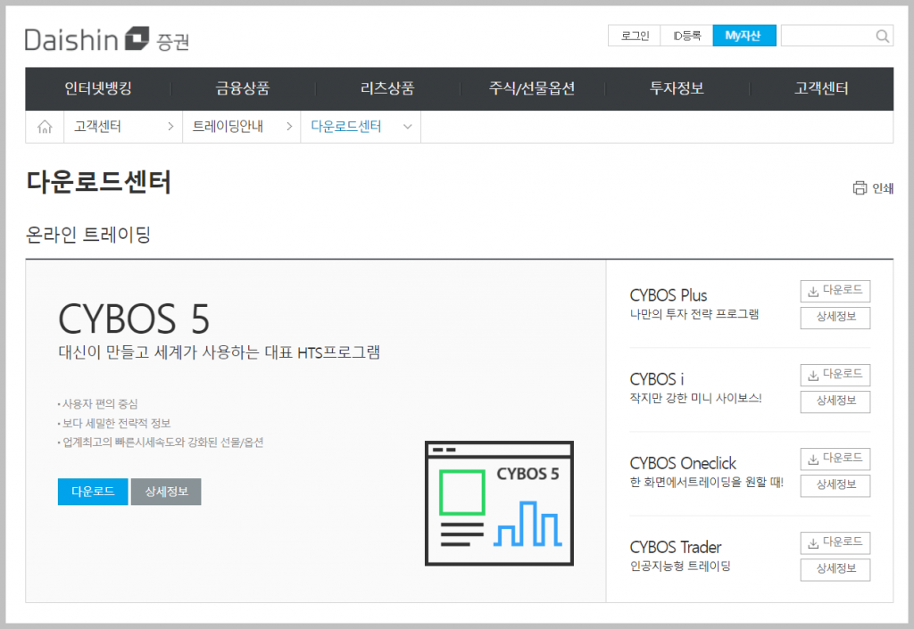Click the CYBOS Trader title text
This screenshot has height=629, width=914.
click(676, 547)
